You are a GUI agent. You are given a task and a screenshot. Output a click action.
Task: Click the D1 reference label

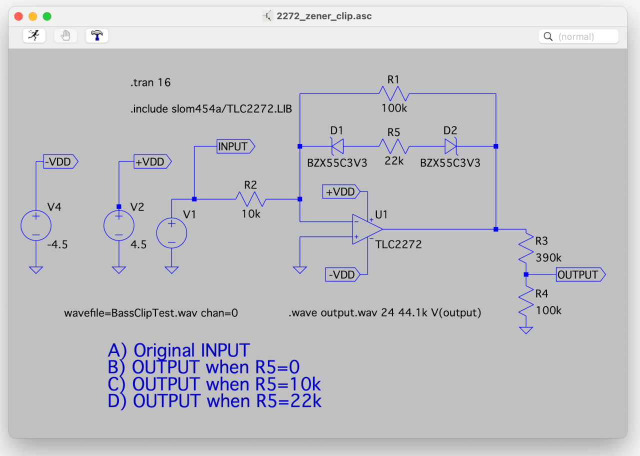337,130
